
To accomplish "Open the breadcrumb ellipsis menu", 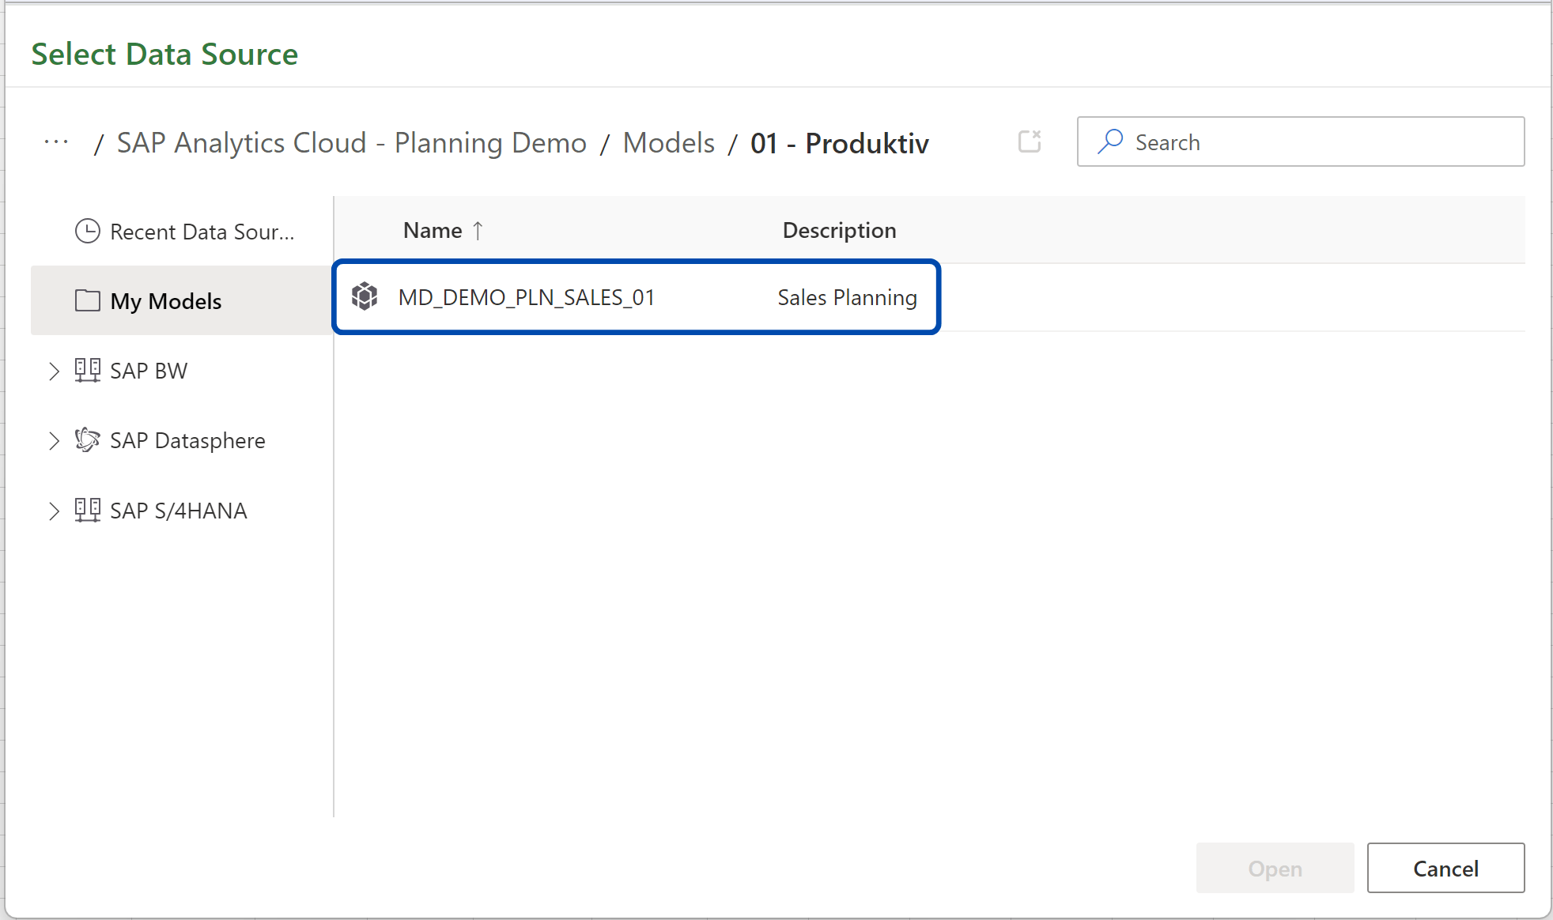I will click(x=55, y=142).
